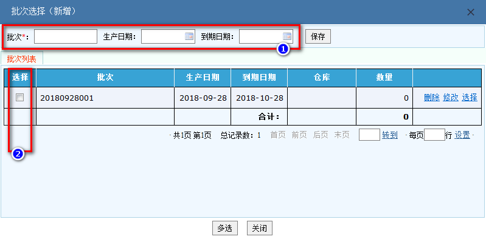Choose the batch via row 选择 link
The image size is (486, 242).
pos(470,98)
